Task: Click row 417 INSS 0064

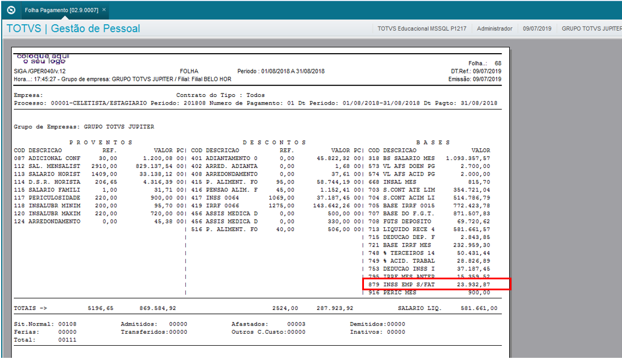Action: click(277, 198)
